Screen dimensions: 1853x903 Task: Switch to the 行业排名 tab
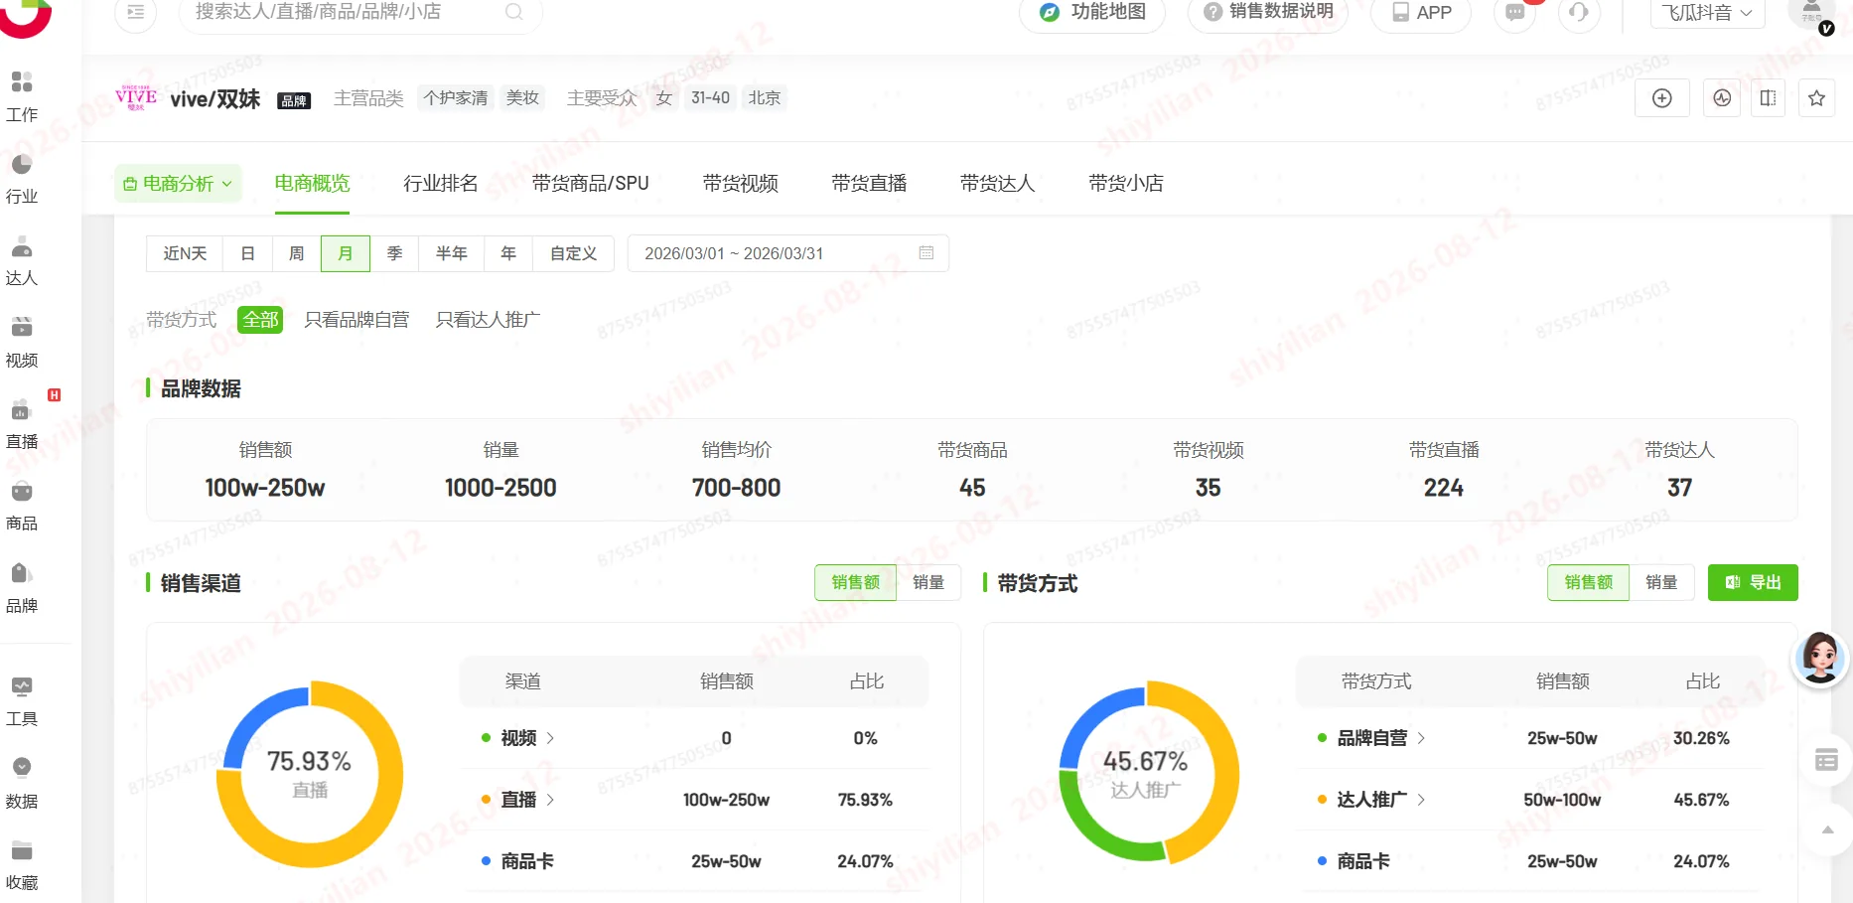click(x=441, y=184)
